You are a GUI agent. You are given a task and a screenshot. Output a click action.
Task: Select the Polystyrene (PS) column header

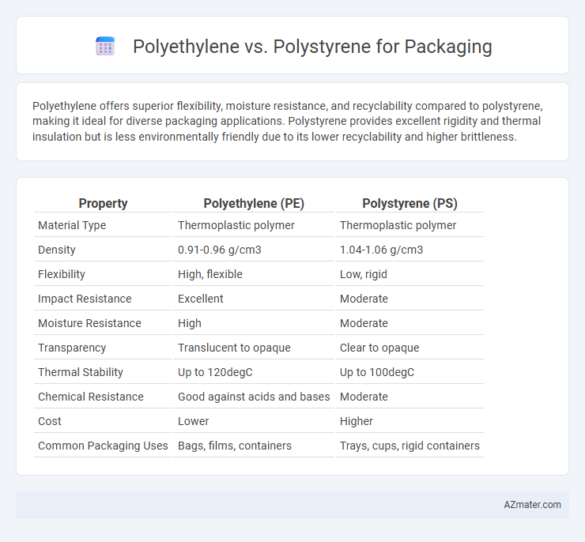[x=409, y=203]
